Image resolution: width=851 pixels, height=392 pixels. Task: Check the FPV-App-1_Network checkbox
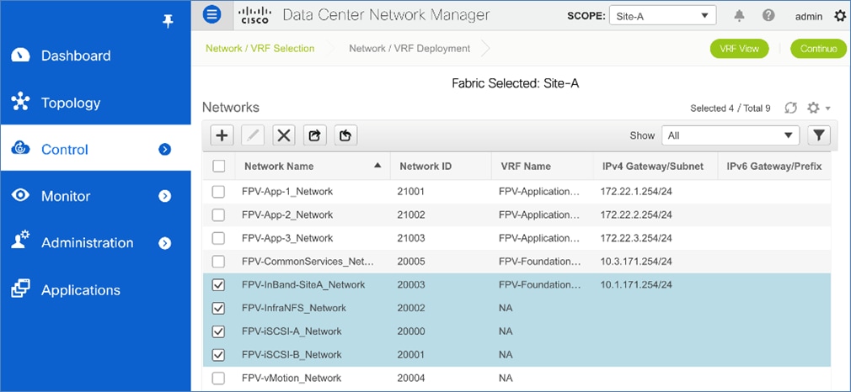[219, 192]
